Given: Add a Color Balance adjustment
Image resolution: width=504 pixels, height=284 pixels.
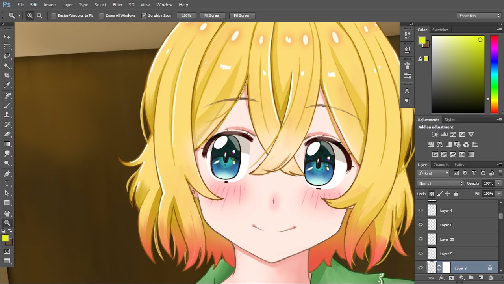Looking at the screenshot, I should pyautogui.click(x=439, y=144).
